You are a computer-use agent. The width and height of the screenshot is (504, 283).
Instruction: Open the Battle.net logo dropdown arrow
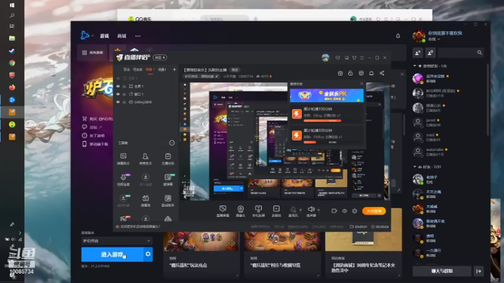coord(92,36)
